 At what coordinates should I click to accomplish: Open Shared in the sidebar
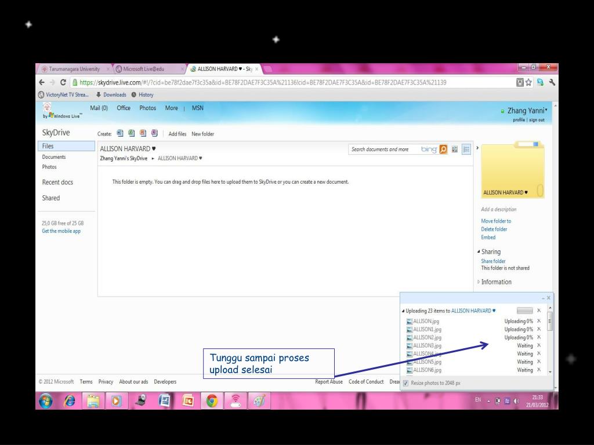pos(51,198)
